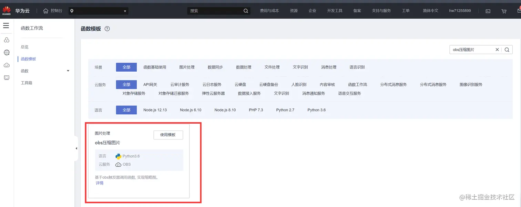Open the region selector dropdown
Image resolution: width=521 pixels, height=207 pixels.
coord(98,11)
